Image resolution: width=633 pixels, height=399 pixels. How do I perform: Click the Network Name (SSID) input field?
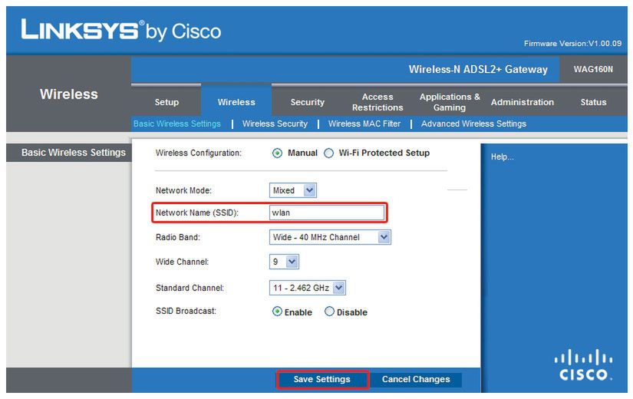(326, 213)
